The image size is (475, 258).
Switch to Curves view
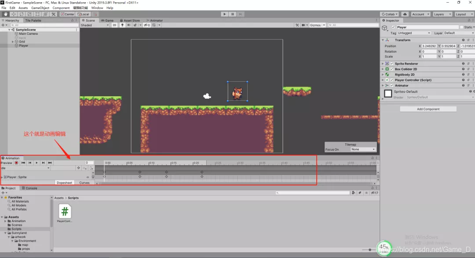(84, 182)
